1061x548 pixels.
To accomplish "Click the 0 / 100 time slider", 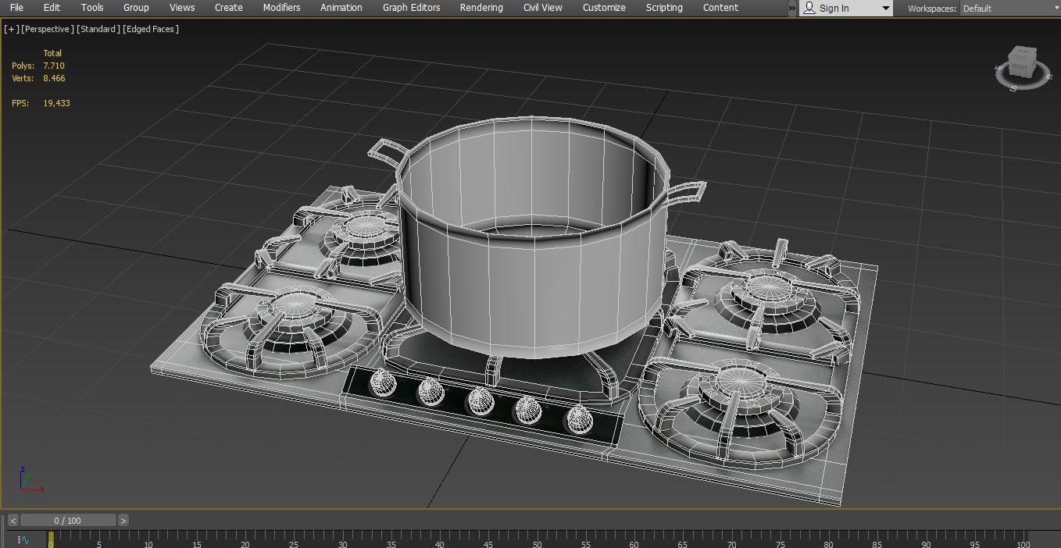I will coord(68,520).
